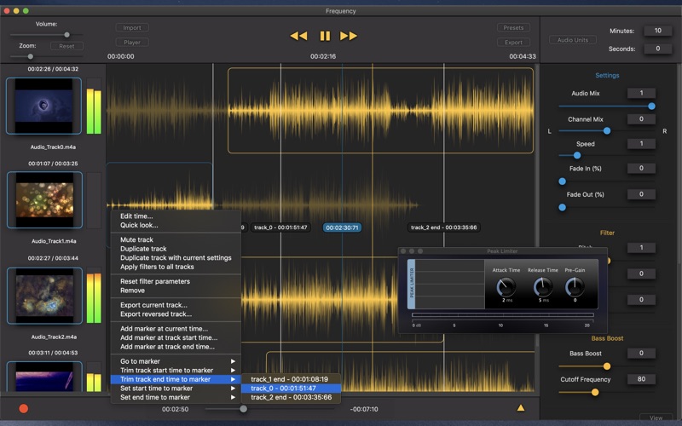Click the Peak Limiter dB meter bar
Screen dimensions: 682x426
coord(502,314)
